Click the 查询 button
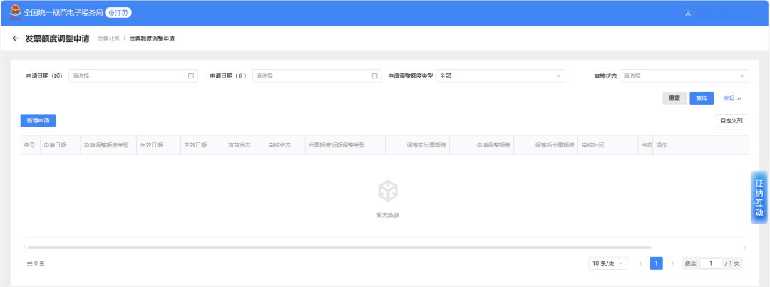The image size is (770, 287). (x=702, y=98)
